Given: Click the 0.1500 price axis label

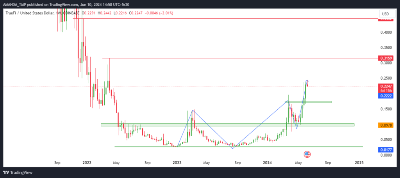Looking at the screenshot, I should tap(386, 109).
